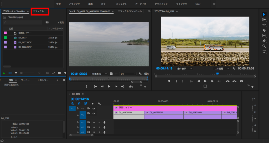Toggle snap magnet in timeline
Screen dimensions: 269x143
[x=79, y=103]
